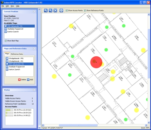
Task: Click signal bar of access point 22:20 (62)
Action: pos(10,110)
